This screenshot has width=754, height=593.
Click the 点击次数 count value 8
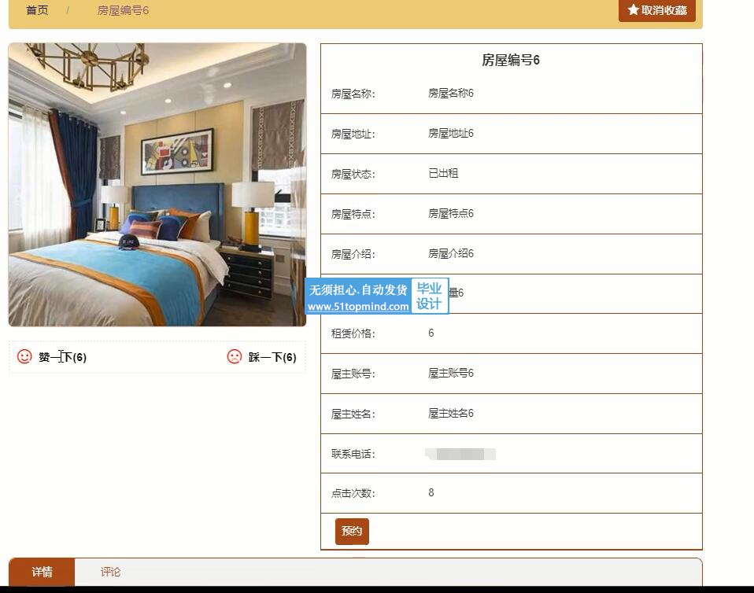click(431, 492)
